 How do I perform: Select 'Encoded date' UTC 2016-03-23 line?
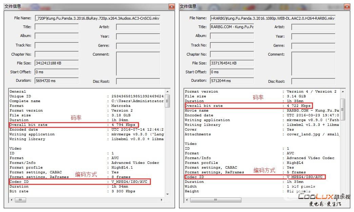(x=262, y=115)
